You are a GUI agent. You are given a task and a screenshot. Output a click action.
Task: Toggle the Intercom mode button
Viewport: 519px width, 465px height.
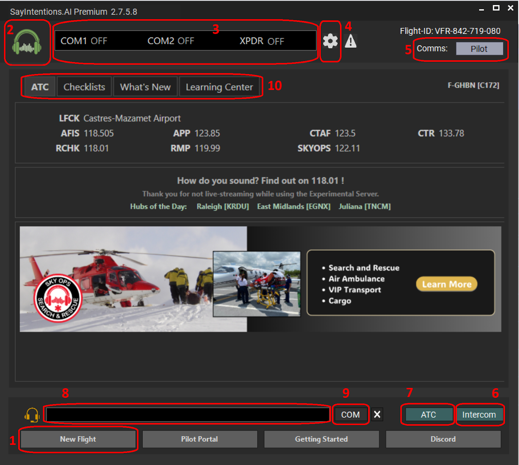click(x=479, y=414)
